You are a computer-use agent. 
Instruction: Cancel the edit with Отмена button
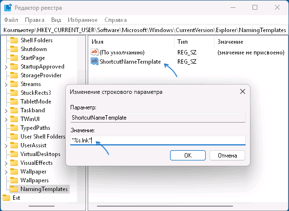click(227, 155)
